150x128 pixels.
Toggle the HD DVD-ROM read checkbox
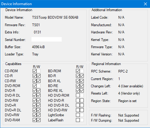coord(78,95)
